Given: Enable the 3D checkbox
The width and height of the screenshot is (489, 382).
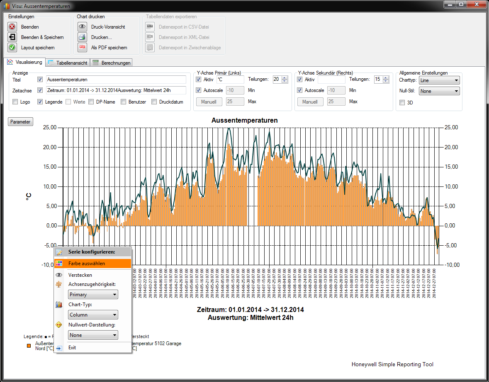Looking at the screenshot, I should 402,102.
